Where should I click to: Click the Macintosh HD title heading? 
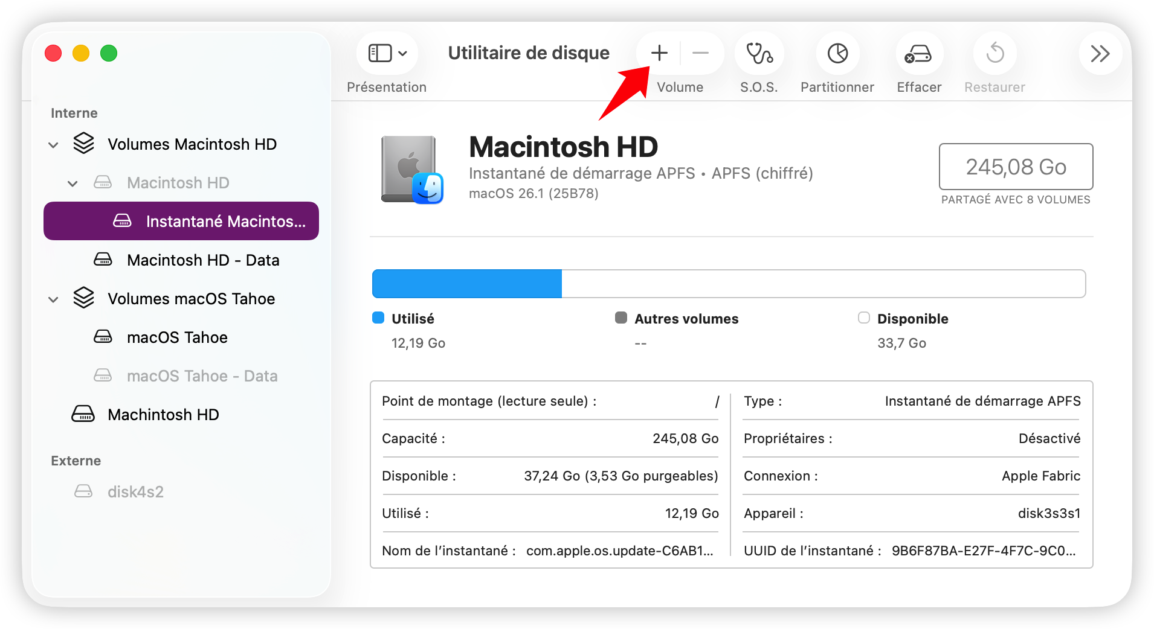(x=564, y=147)
